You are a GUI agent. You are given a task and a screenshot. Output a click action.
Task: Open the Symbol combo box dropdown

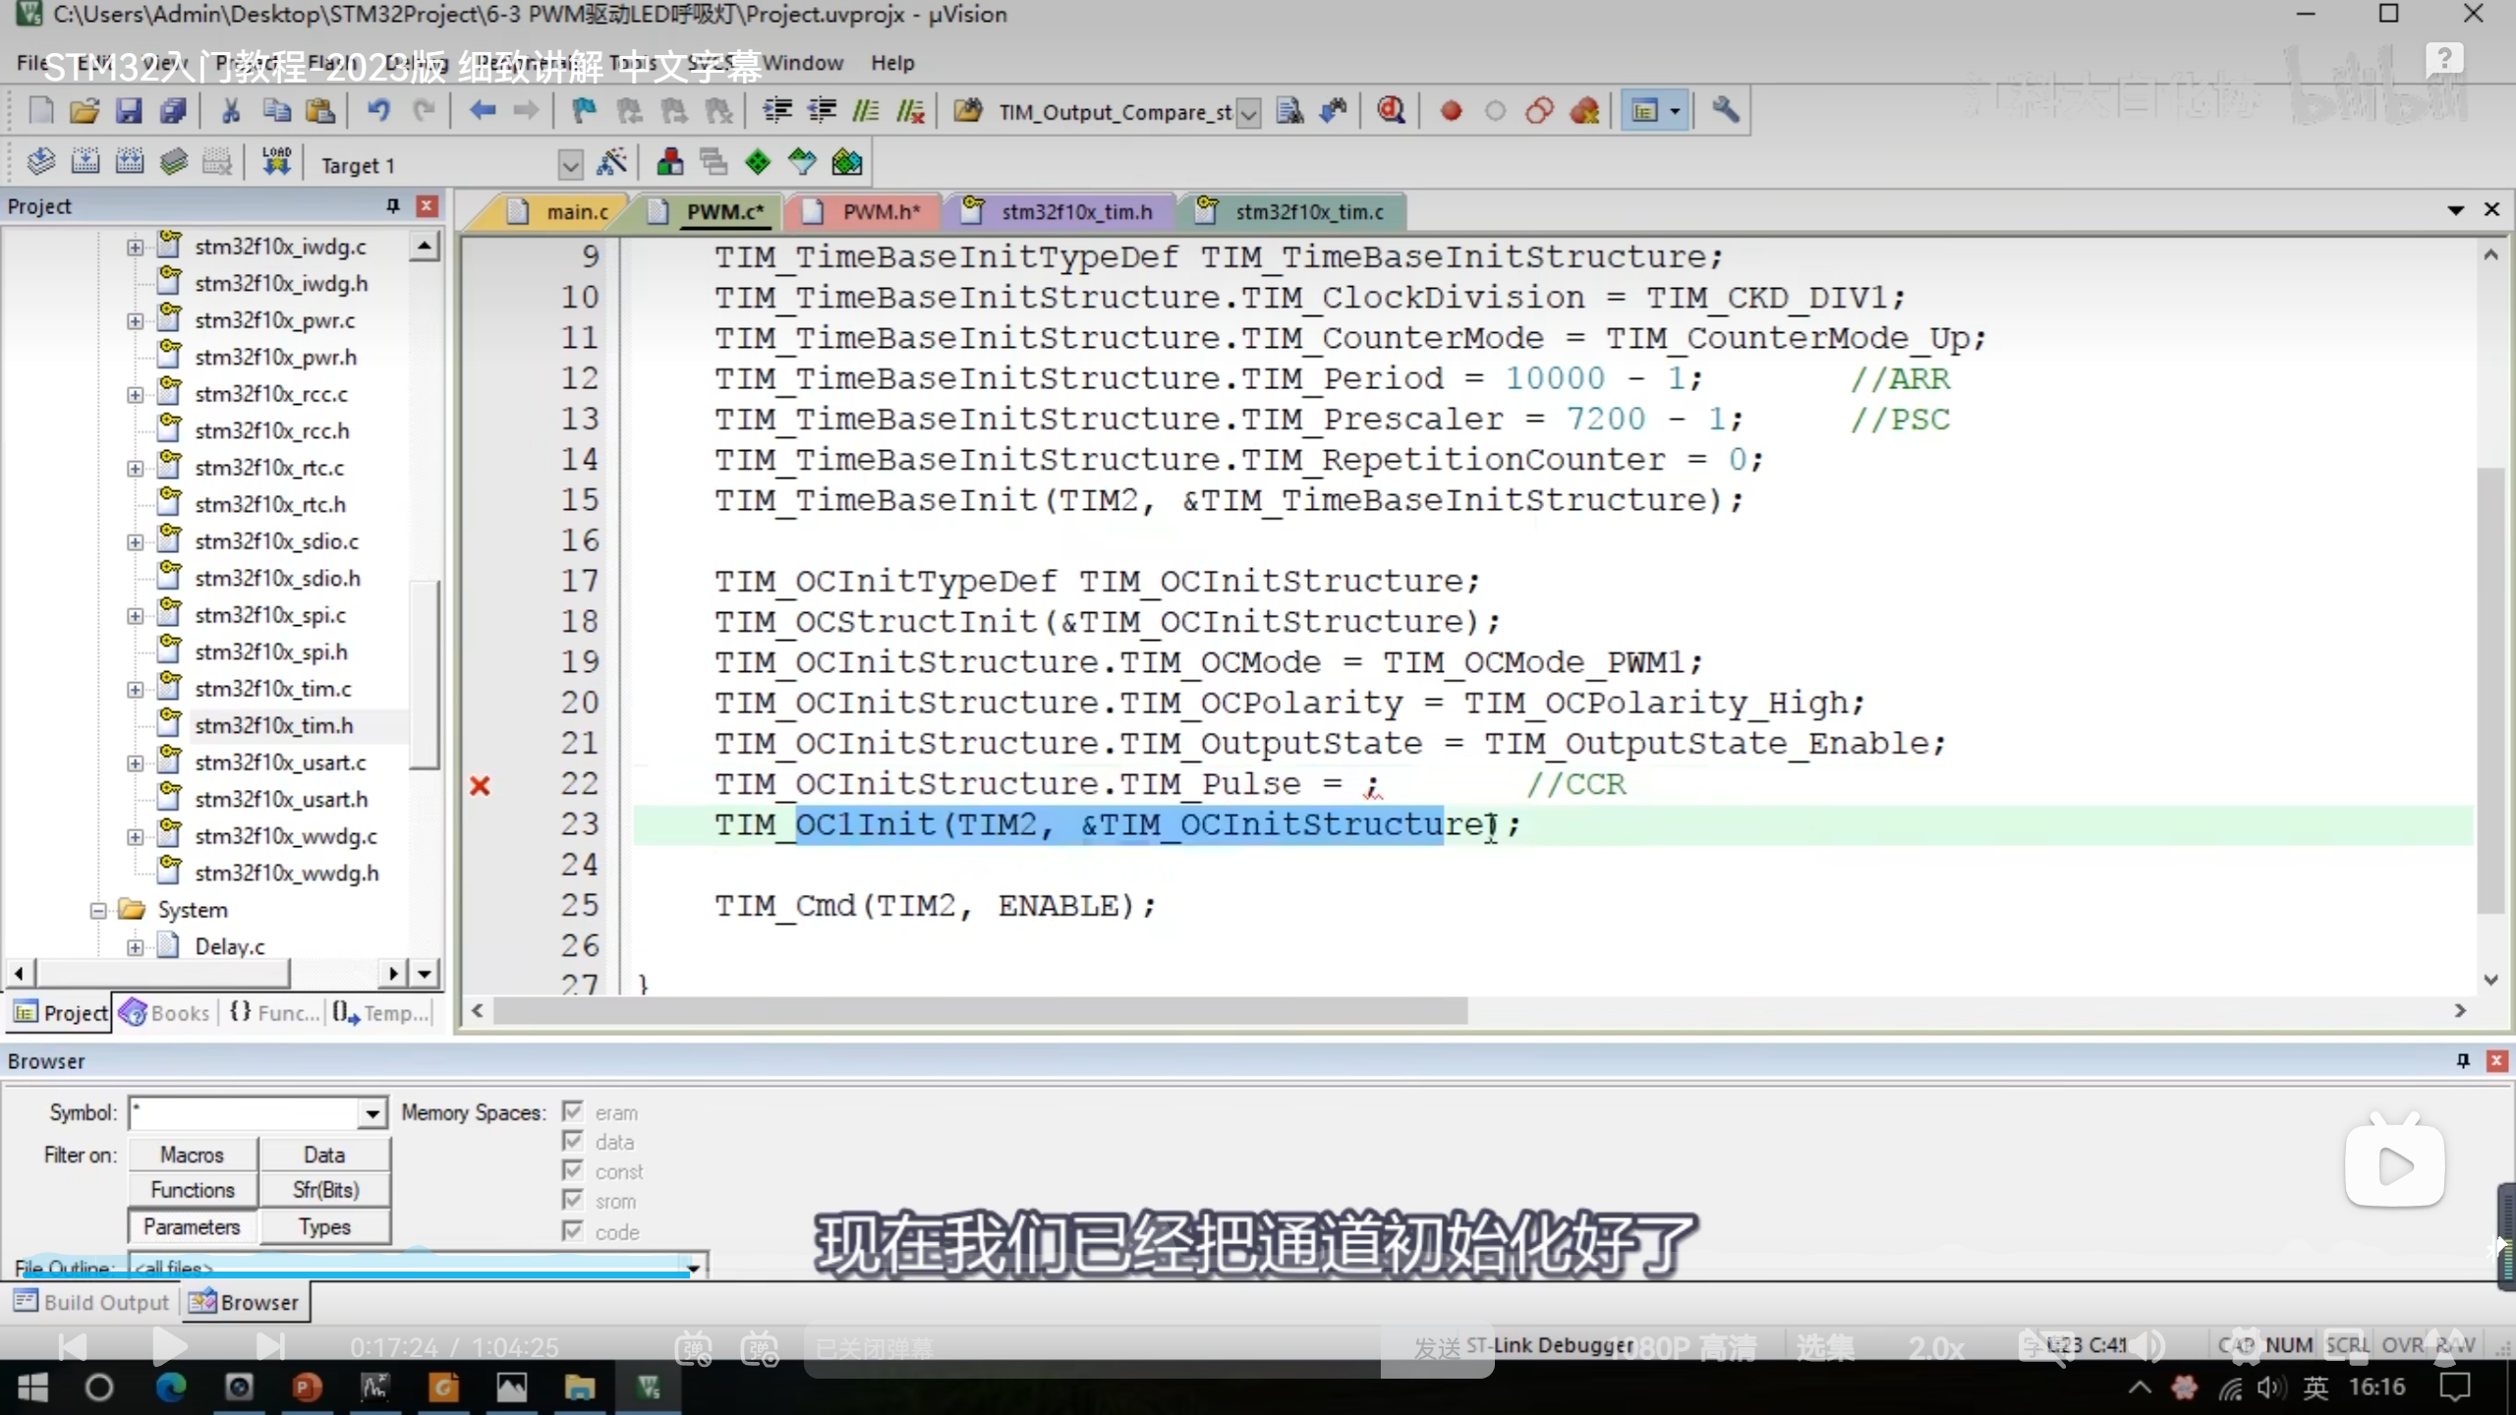tap(372, 1113)
